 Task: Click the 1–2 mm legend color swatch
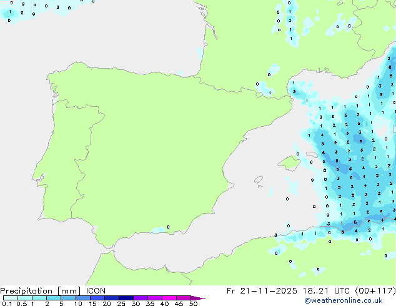coord(39,298)
